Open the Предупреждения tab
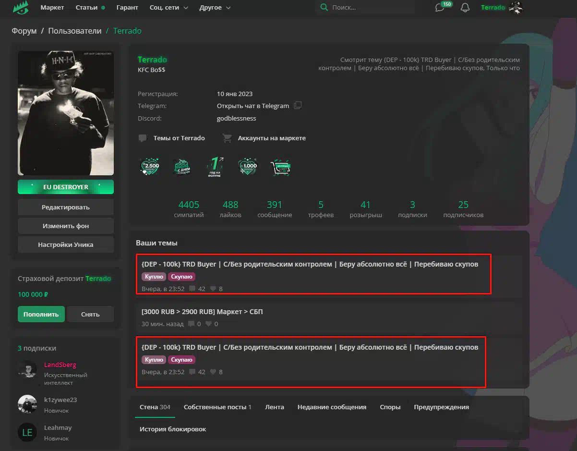Image resolution: width=577 pixels, height=451 pixels. (x=442, y=407)
